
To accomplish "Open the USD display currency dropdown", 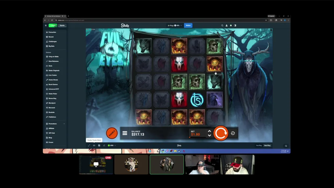I will point(112,145).
